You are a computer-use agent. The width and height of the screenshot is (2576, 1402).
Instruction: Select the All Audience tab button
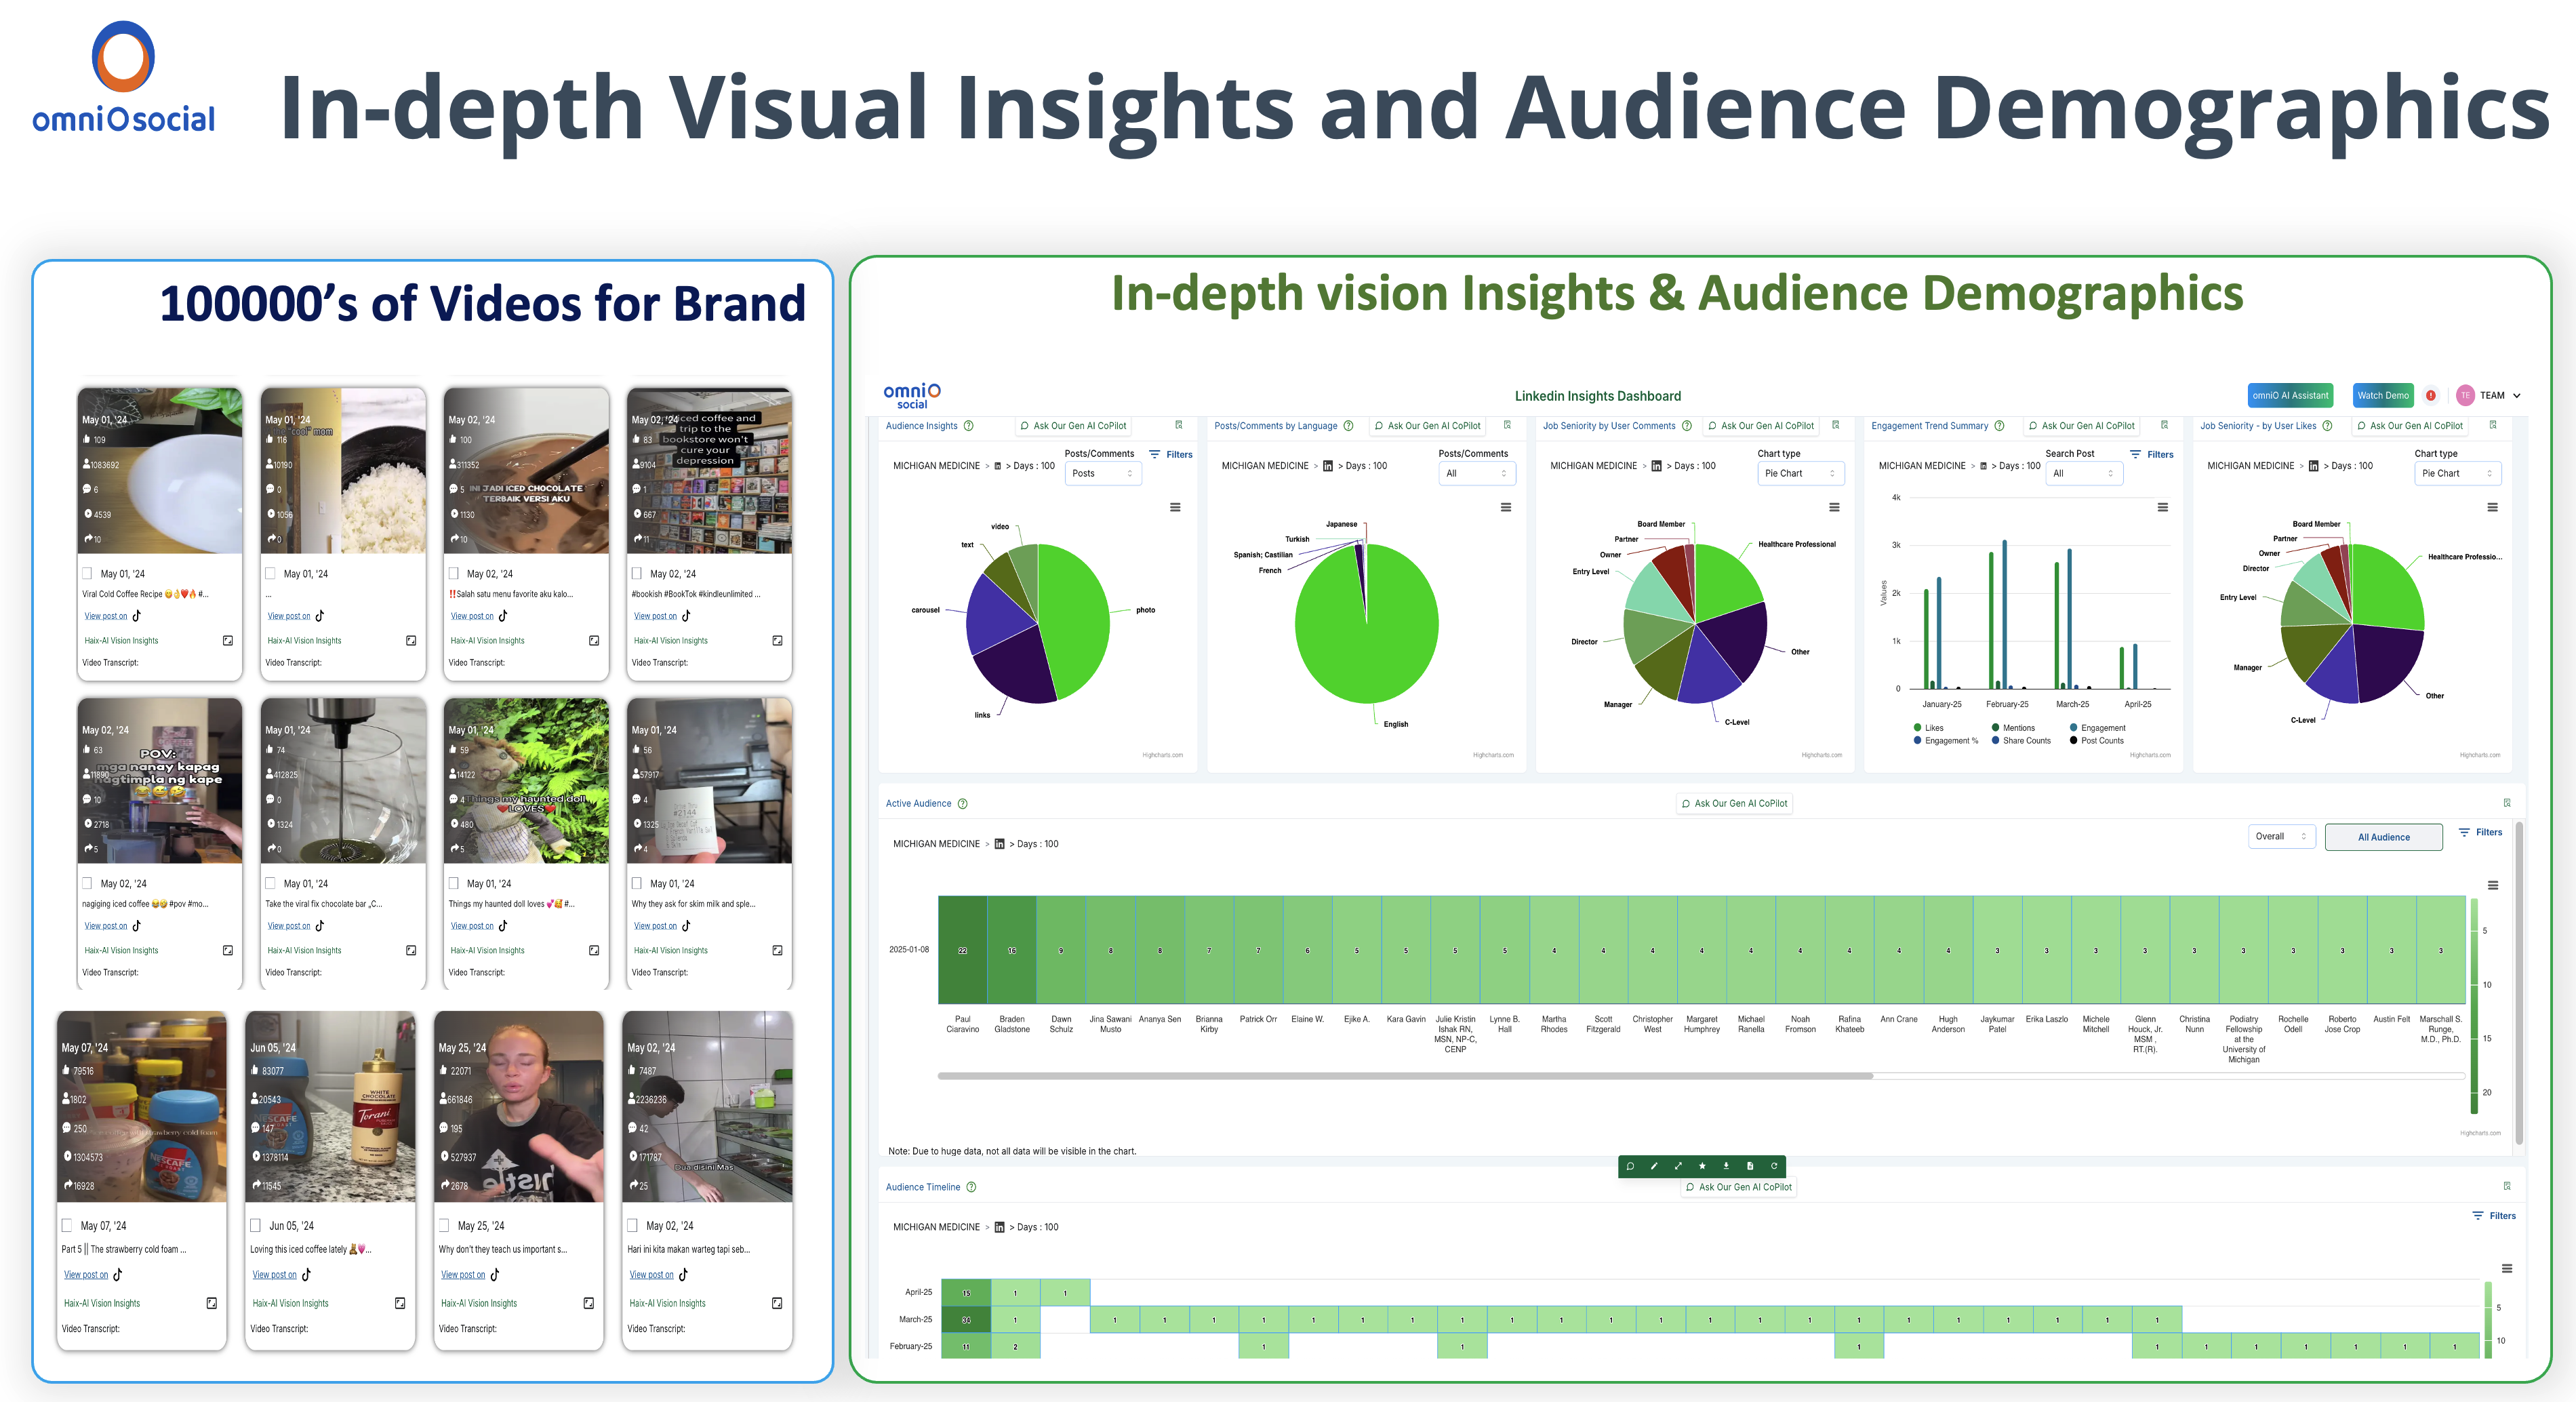point(2383,838)
